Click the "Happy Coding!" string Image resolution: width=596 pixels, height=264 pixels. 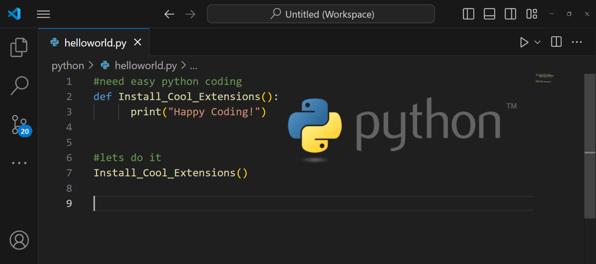click(213, 112)
